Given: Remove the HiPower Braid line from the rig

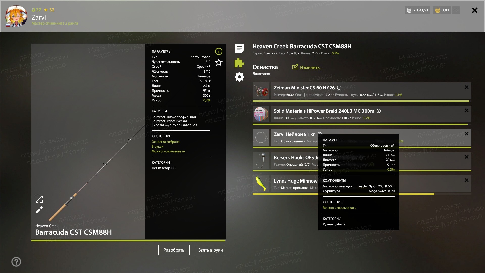Looking at the screenshot, I should [x=466, y=110].
